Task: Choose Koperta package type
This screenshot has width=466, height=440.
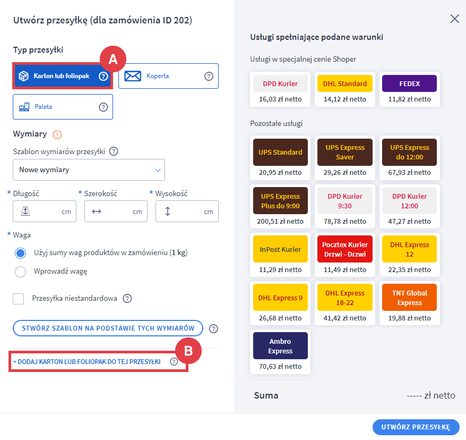Action: [168, 76]
